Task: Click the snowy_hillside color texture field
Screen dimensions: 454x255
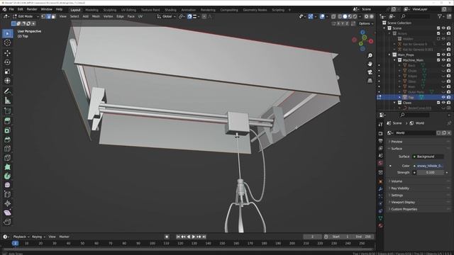Action: coord(428,166)
